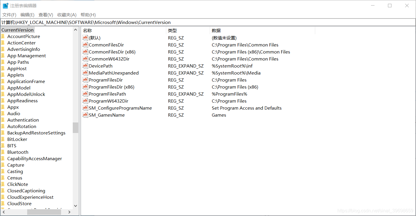The image size is (416, 216).
Task: Click the icon beside ProgramFilesDir (x86)
Action: tap(85, 87)
